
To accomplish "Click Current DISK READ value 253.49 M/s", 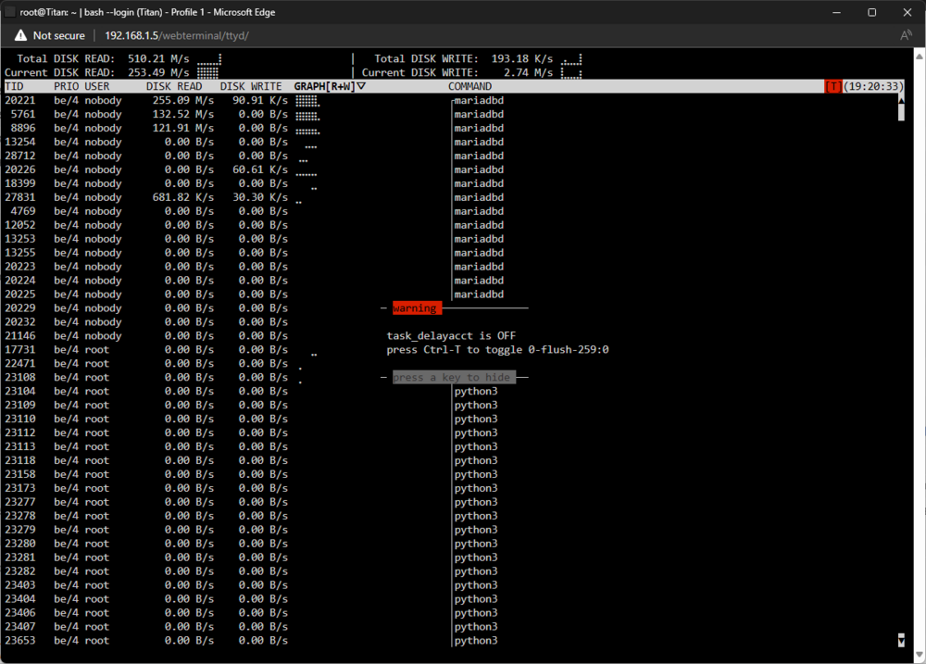I will click(158, 72).
